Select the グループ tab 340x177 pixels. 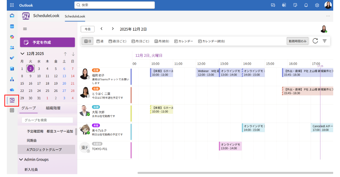(x=29, y=108)
